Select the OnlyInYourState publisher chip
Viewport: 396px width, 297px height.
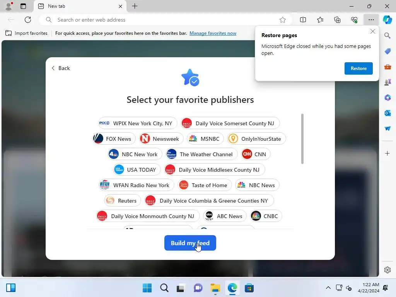pyautogui.click(x=256, y=139)
